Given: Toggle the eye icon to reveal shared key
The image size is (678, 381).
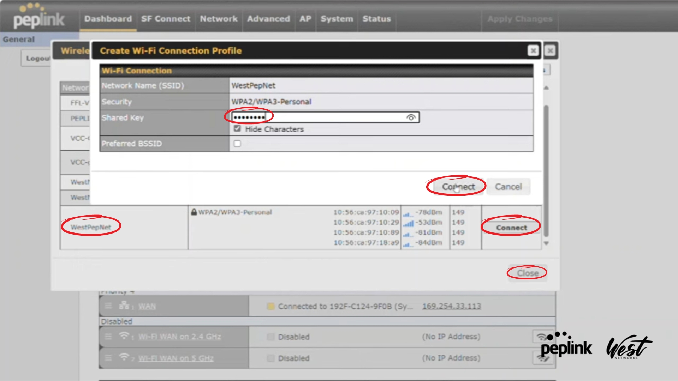Looking at the screenshot, I should click(411, 117).
